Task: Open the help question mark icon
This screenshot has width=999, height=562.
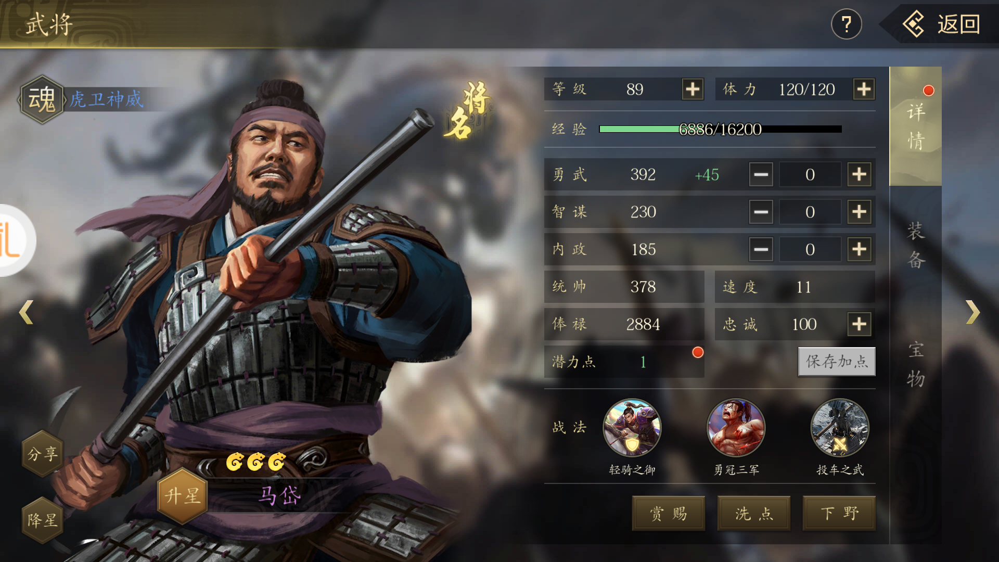Action: coord(847,24)
